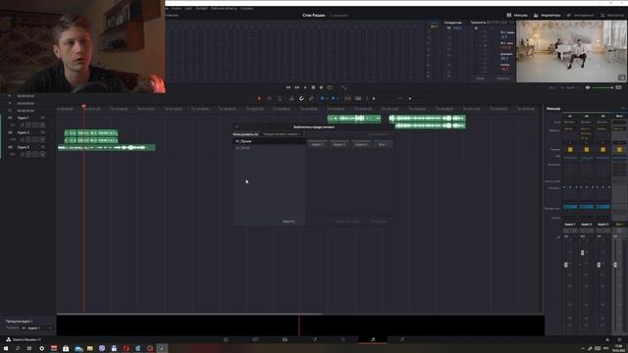Open project settings gear icon
Viewport: 628px width, 353px height.
click(x=619, y=339)
